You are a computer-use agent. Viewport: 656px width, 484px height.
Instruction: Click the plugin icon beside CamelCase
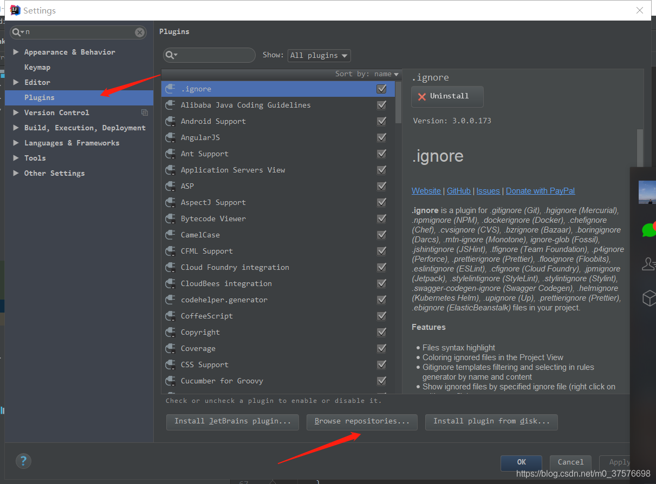pyautogui.click(x=170, y=235)
